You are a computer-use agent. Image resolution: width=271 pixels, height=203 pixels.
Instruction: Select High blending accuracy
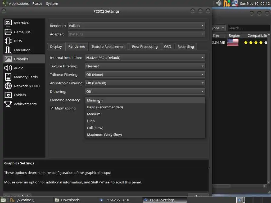(x=145, y=121)
